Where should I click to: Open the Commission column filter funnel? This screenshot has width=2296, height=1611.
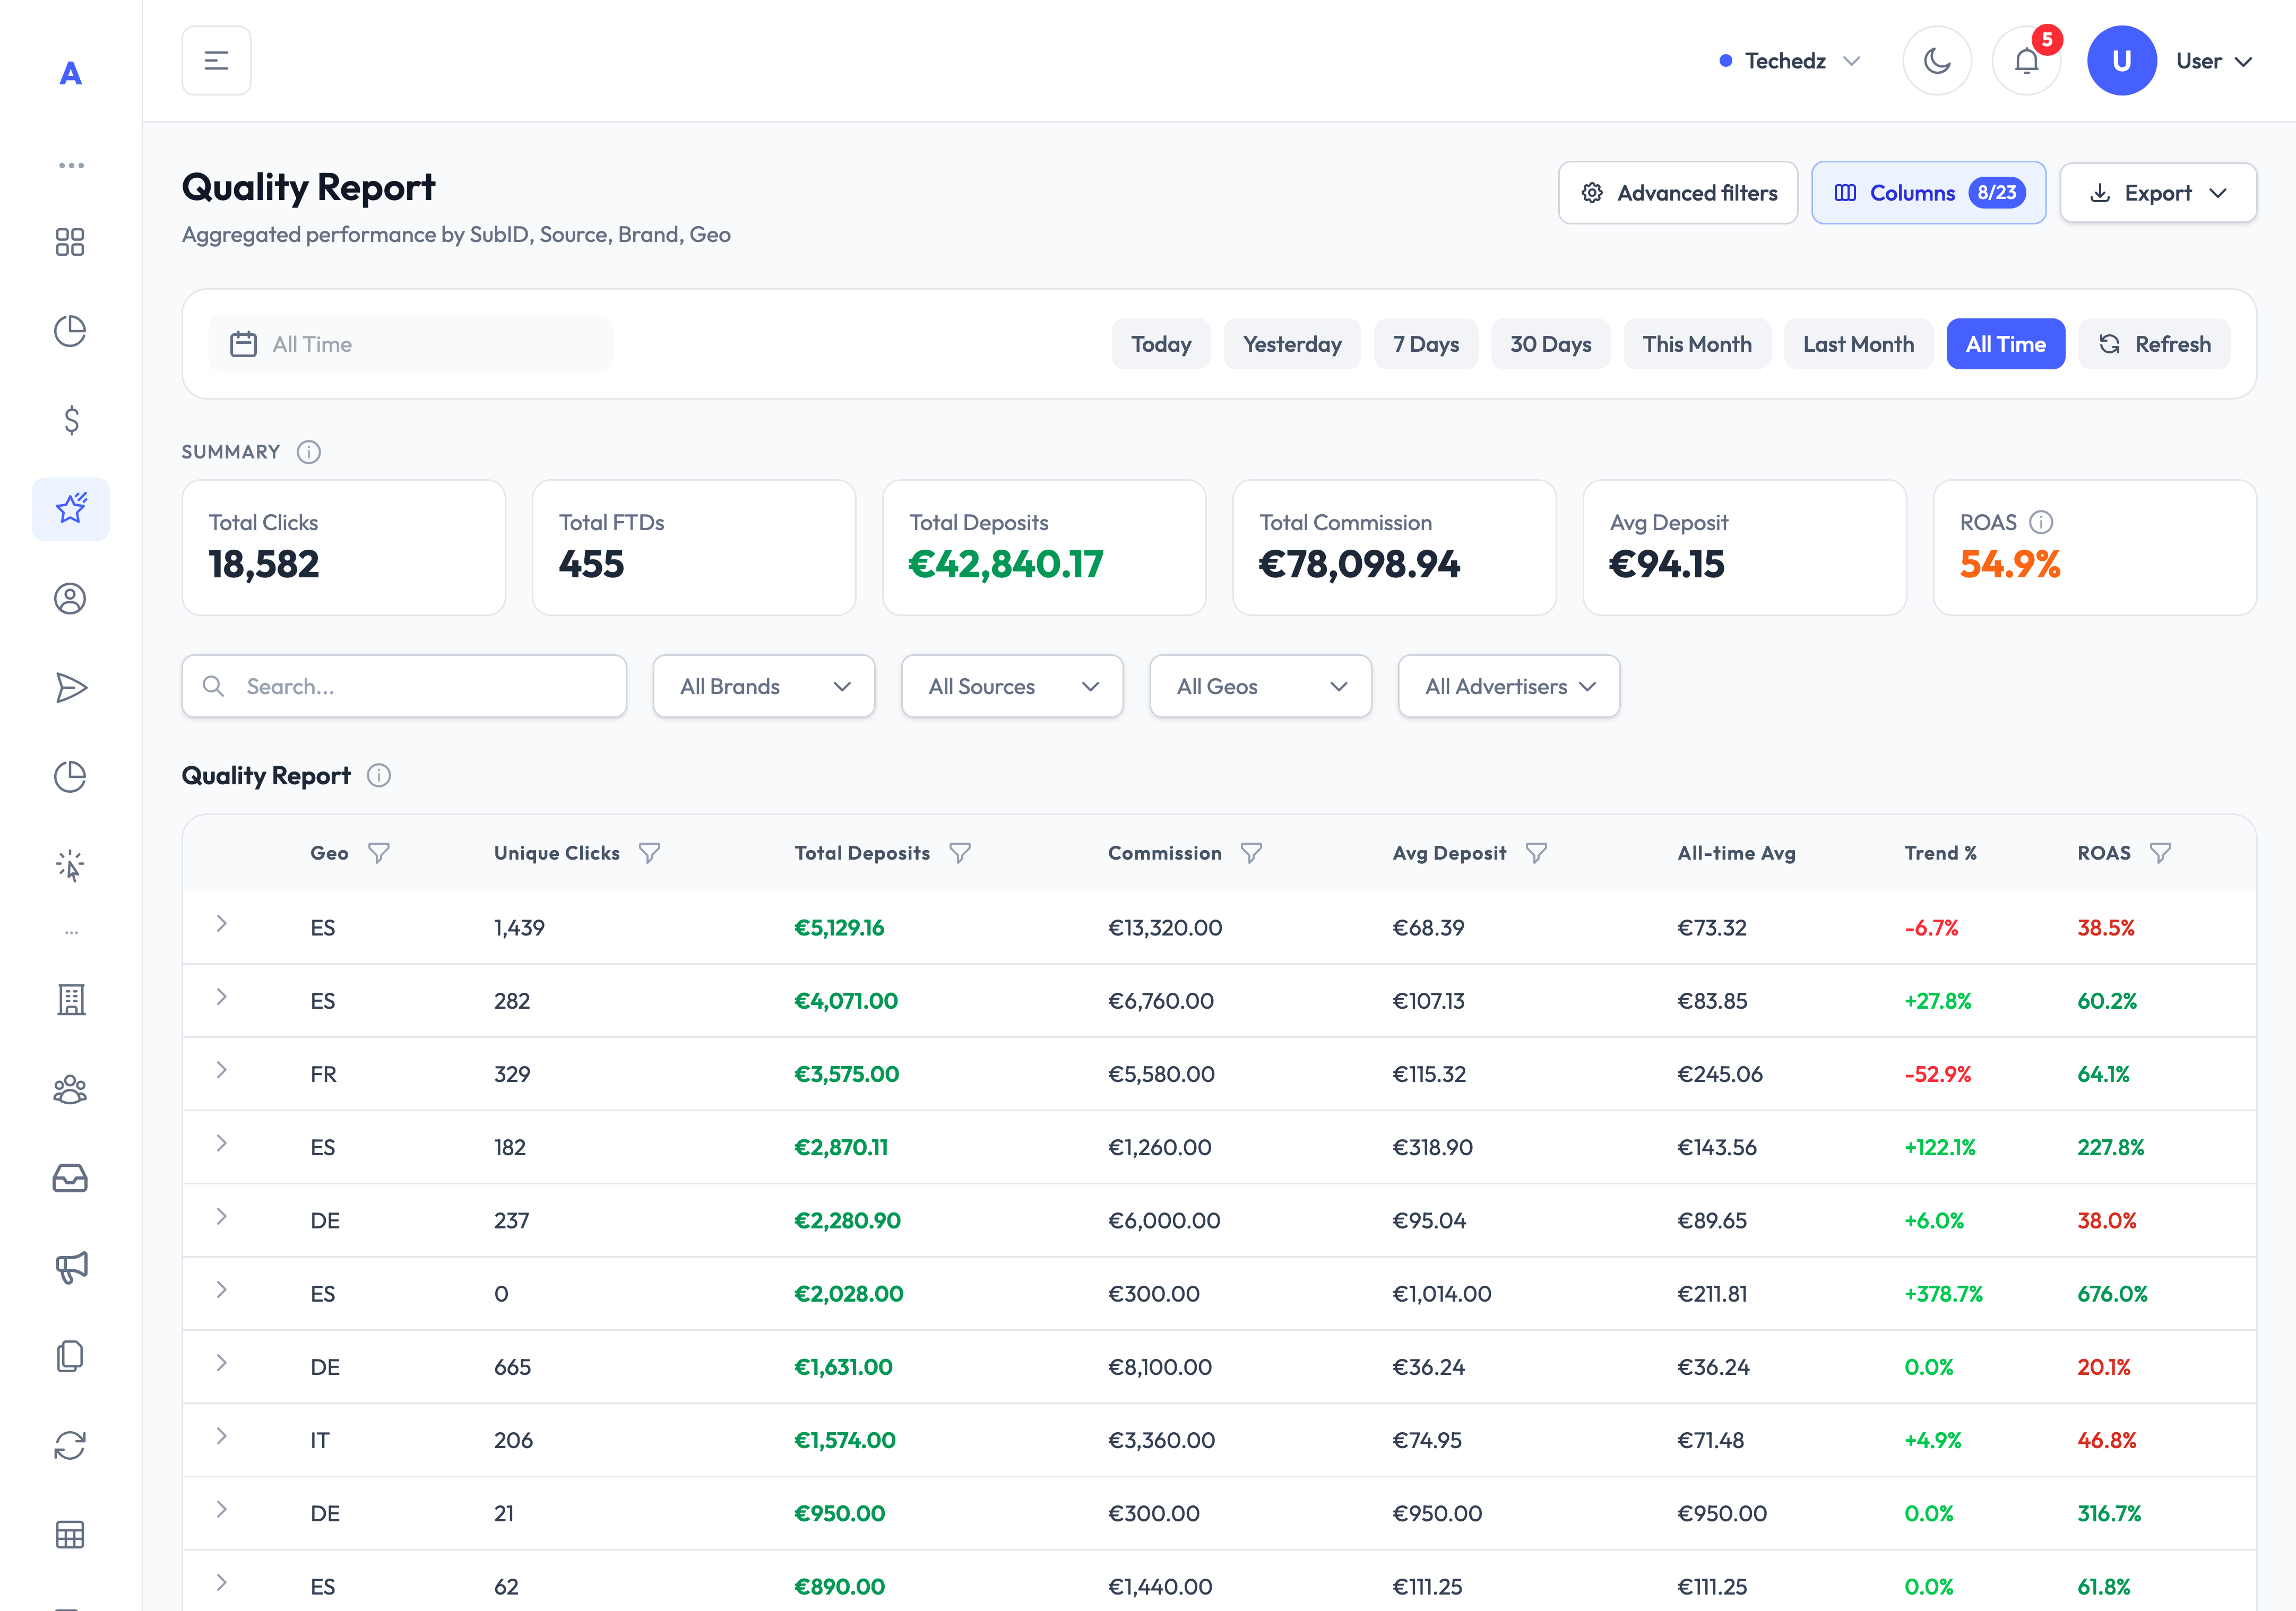pos(1252,853)
